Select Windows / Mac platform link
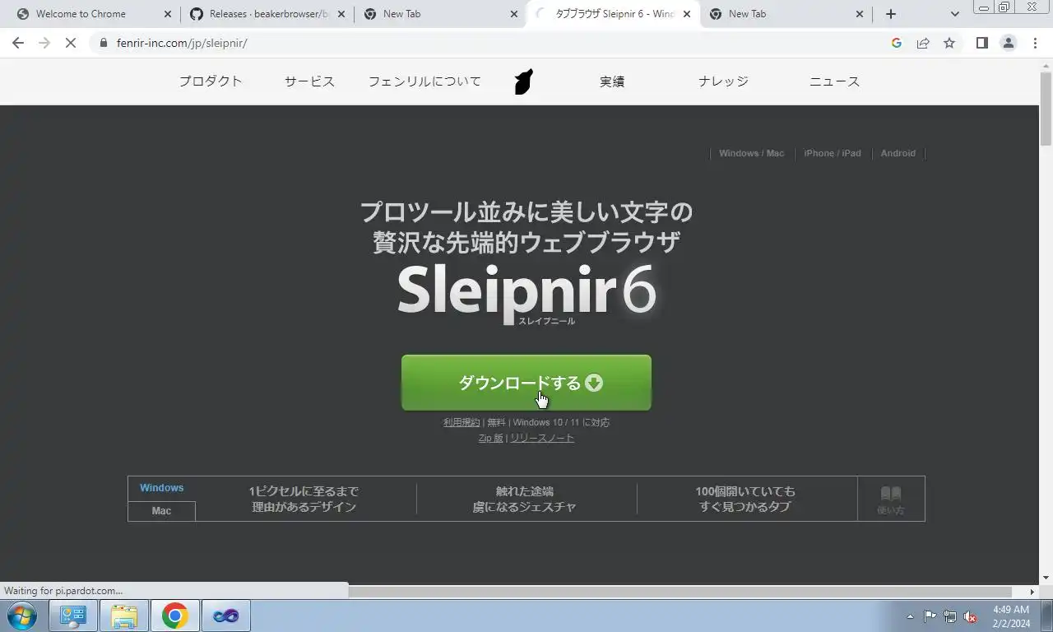 pos(751,153)
